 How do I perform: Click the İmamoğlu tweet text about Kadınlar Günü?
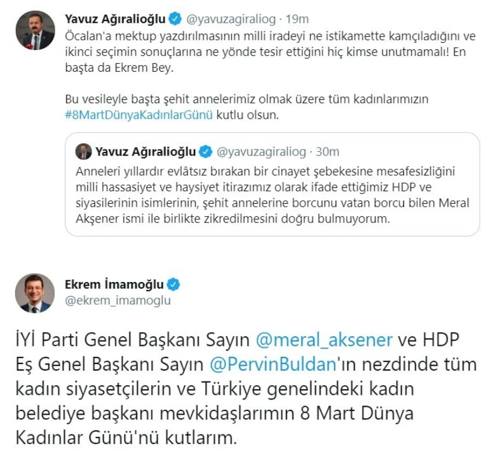point(246,389)
